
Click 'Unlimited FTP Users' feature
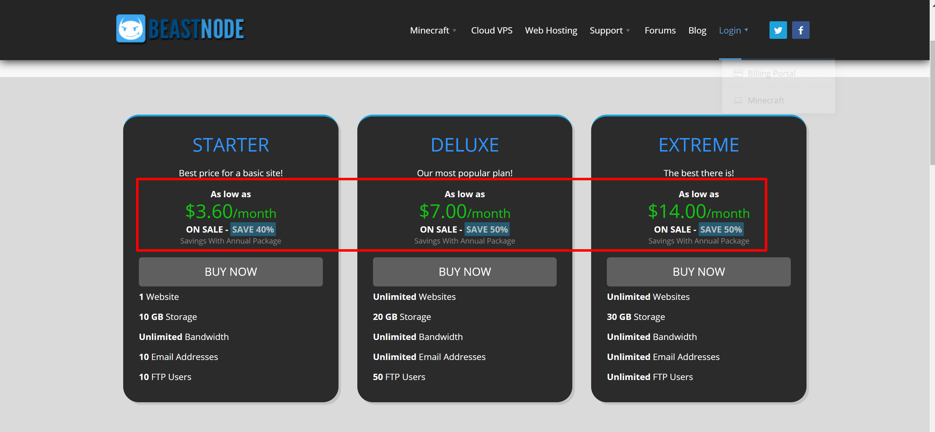(x=650, y=377)
